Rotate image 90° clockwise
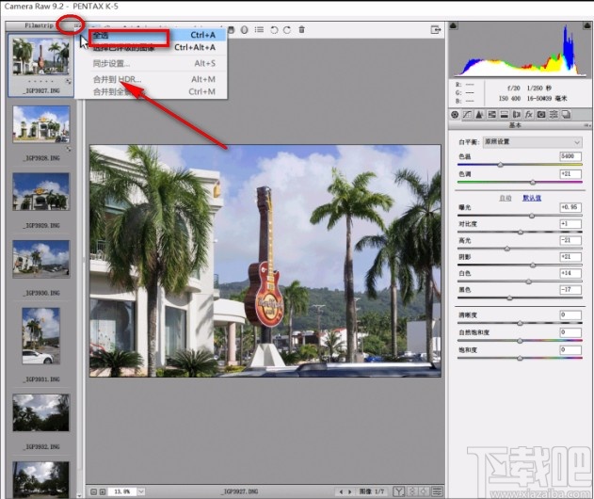594x499 pixels. click(x=287, y=29)
